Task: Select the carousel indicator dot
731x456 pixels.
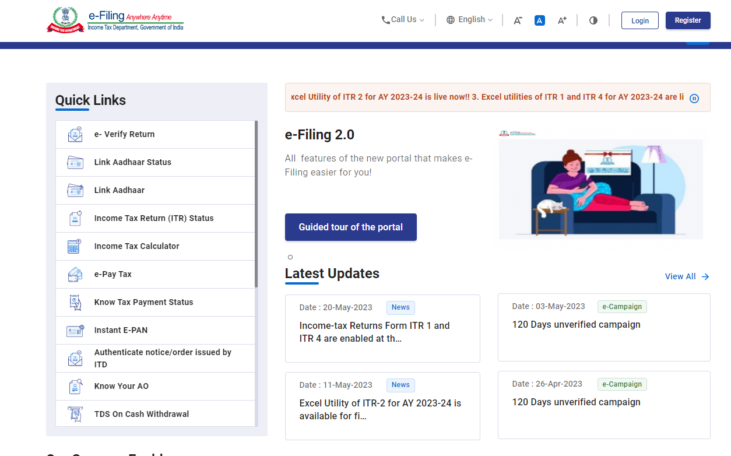Action: point(290,257)
